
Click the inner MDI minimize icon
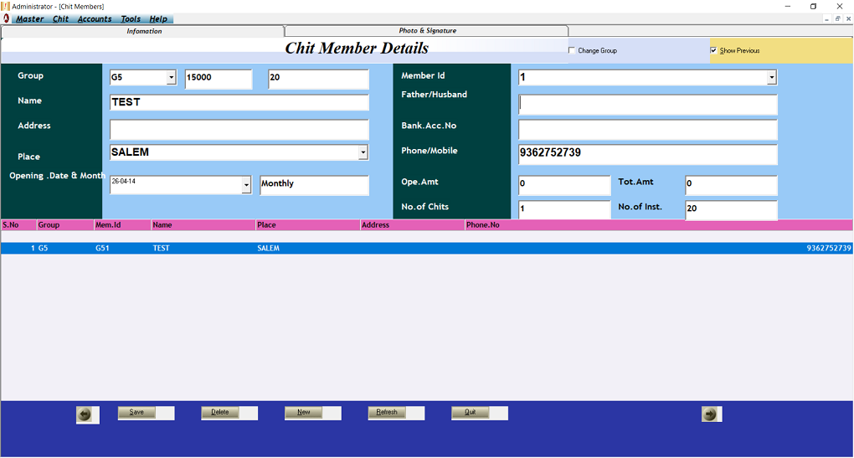tap(826, 18)
